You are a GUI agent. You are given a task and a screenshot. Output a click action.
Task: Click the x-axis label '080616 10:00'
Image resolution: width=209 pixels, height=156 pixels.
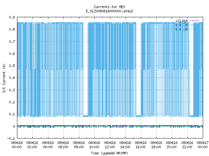pos(94,145)
